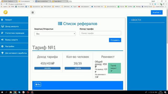This screenshot has height=94, width=168.
Task: Open the WhatsApp bookmark
Action: [137, 7]
